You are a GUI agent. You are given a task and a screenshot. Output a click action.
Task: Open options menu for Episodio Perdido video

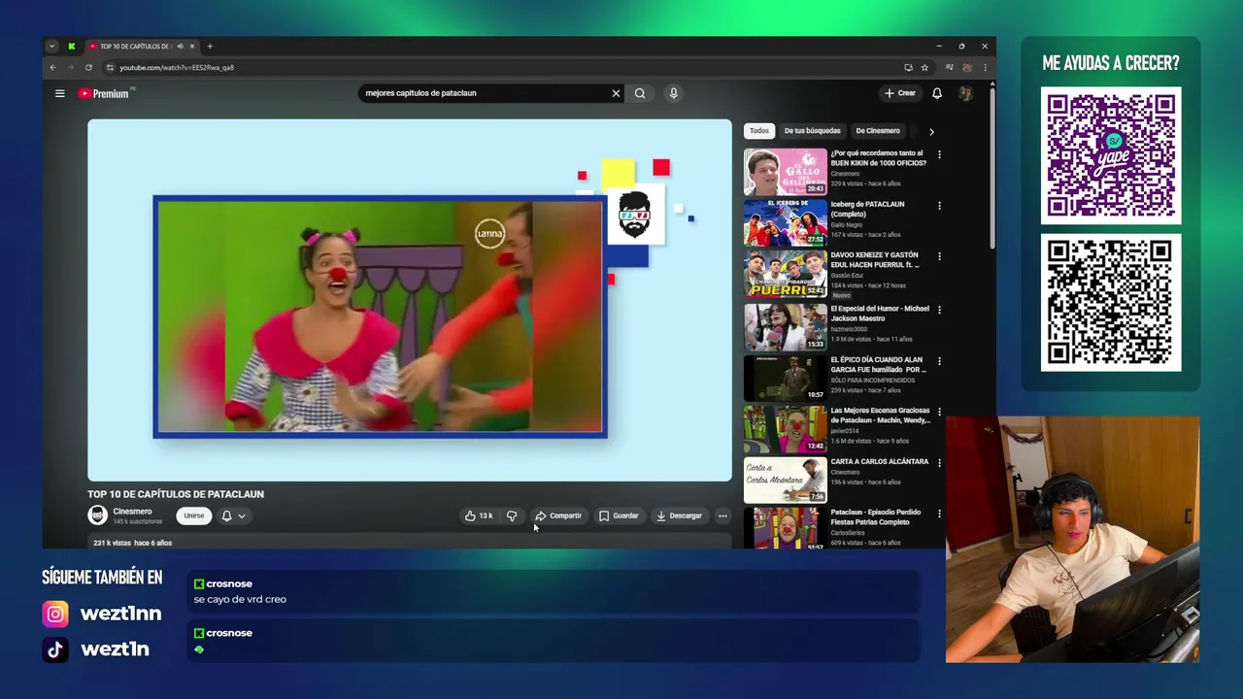pyautogui.click(x=939, y=514)
